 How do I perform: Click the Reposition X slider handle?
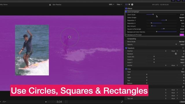[x=151, y=23]
